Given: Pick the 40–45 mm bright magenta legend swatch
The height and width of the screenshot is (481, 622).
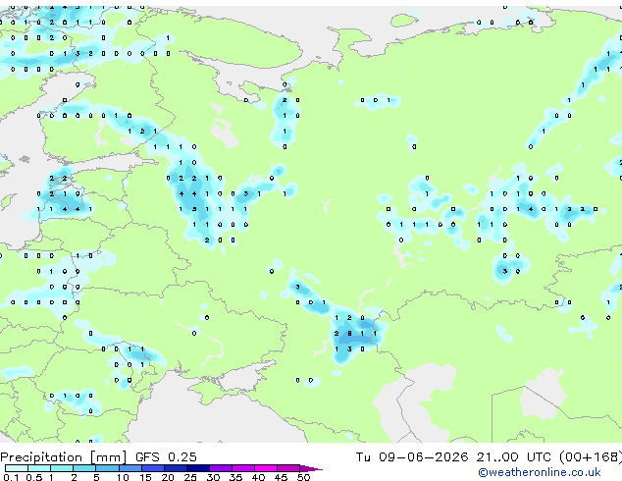Looking at the screenshot, I should 266,468.
